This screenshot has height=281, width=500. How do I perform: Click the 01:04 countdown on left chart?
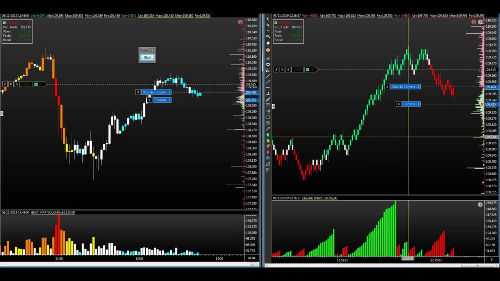252,258
